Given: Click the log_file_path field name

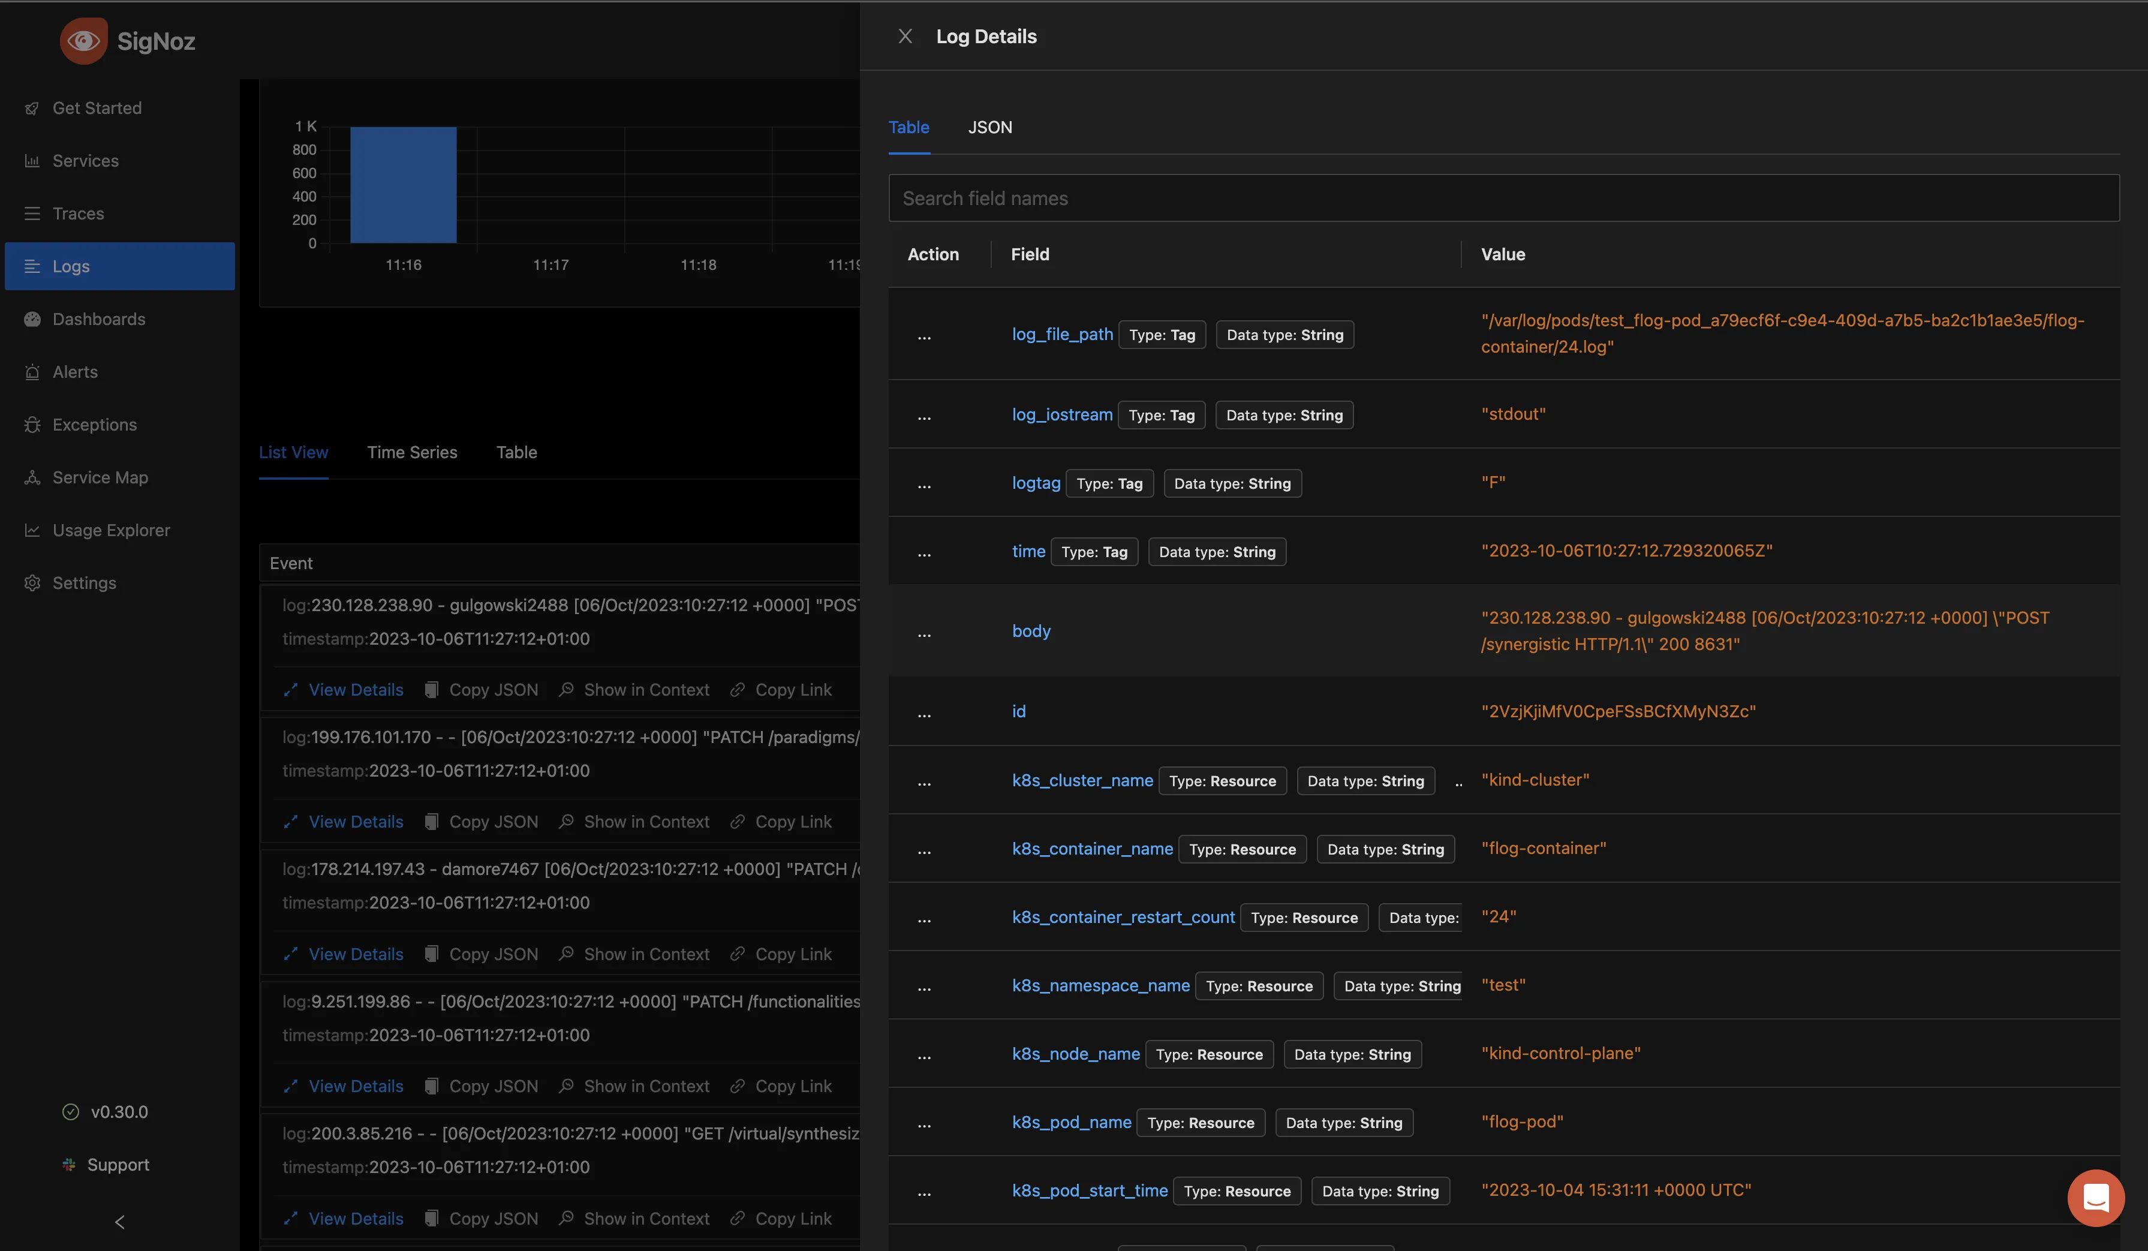Looking at the screenshot, I should 1062,334.
